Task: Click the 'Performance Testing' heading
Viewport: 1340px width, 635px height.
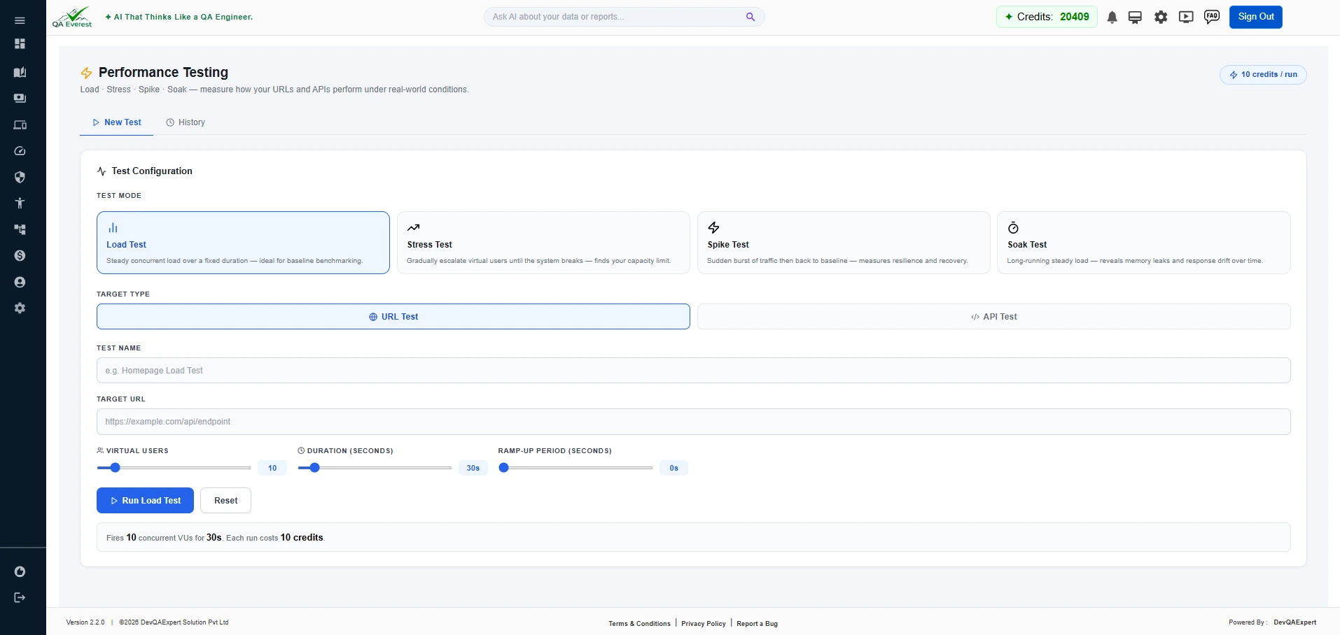Action: 163,72
